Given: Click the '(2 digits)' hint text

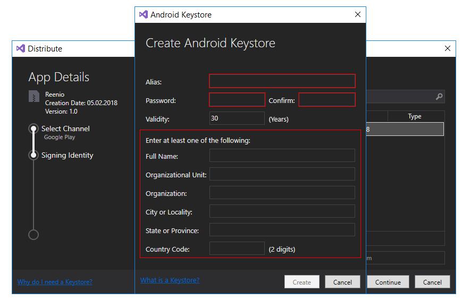Looking at the screenshot, I should [282, 250].
